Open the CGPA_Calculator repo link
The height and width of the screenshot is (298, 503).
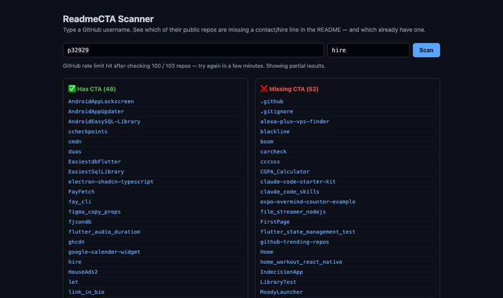point(285,172)
